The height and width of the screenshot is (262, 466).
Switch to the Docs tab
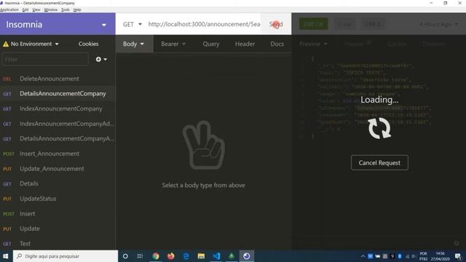[277, 44]
